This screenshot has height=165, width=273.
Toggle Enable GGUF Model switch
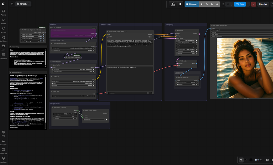(x=40, y=34)
